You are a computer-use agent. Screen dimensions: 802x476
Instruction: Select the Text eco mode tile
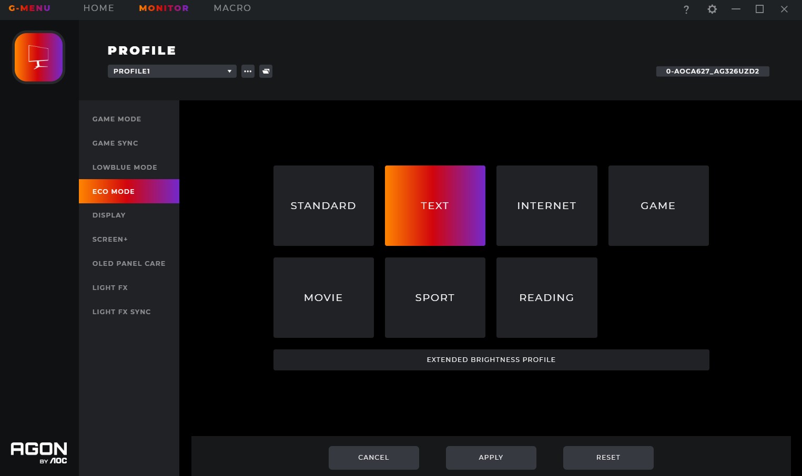[x=435, y=205]
